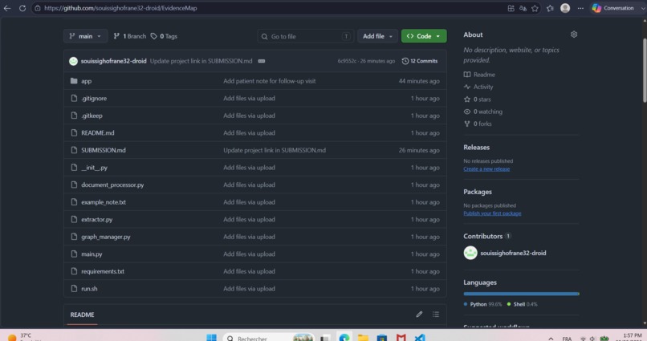Screen dimensions: 647x341
Task: Expand commit message ellipsis button
Action: 262,61
